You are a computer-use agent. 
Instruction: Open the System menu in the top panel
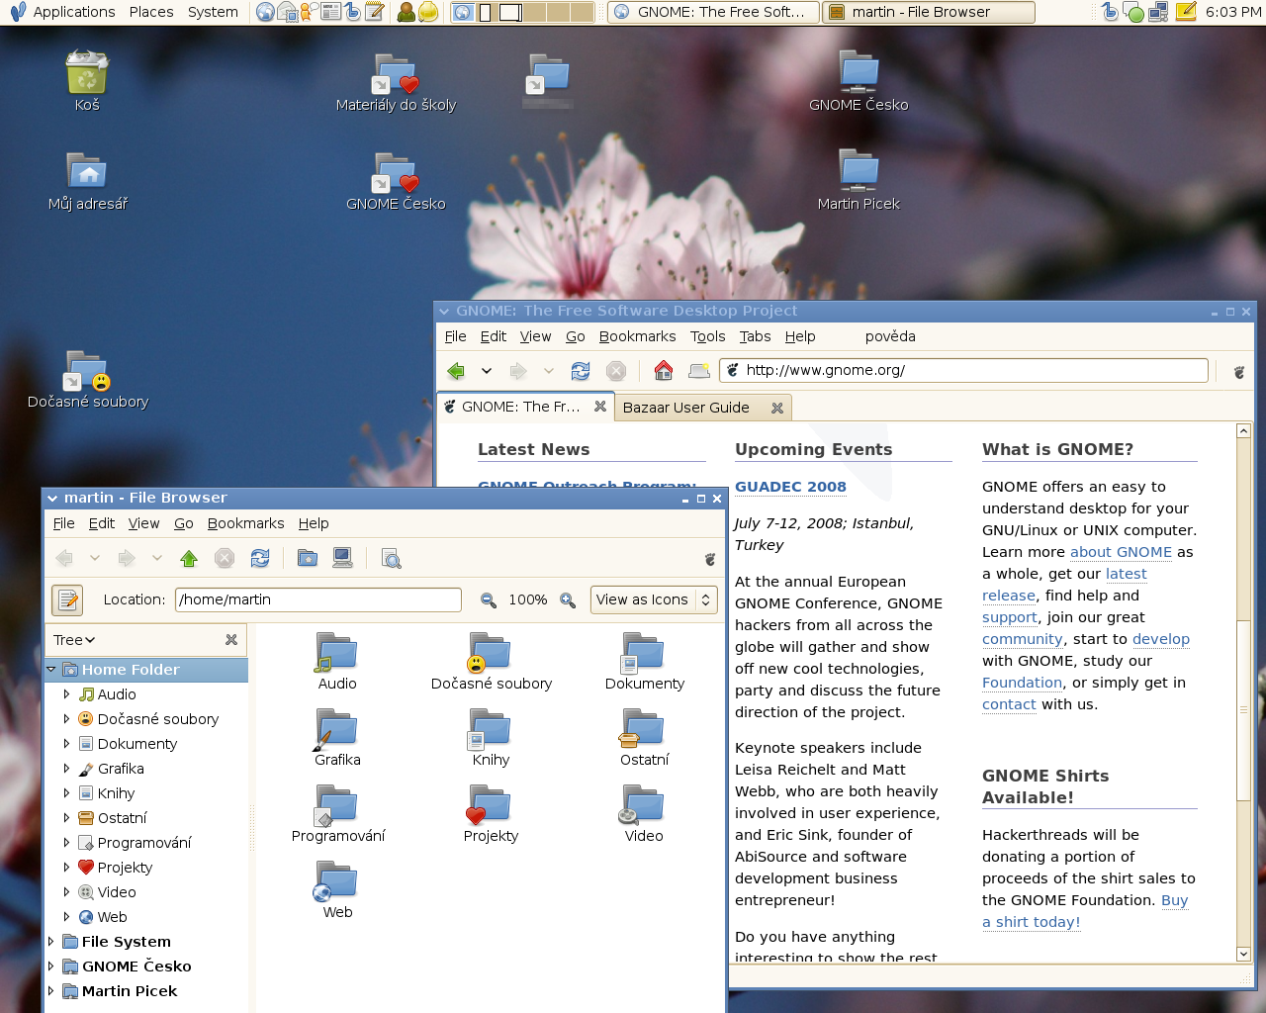tap(213, 12)
